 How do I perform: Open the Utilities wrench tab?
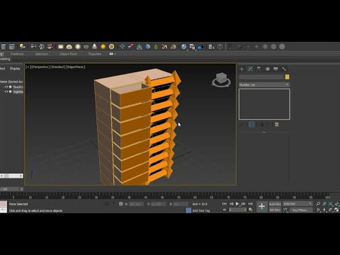point(284,69)
